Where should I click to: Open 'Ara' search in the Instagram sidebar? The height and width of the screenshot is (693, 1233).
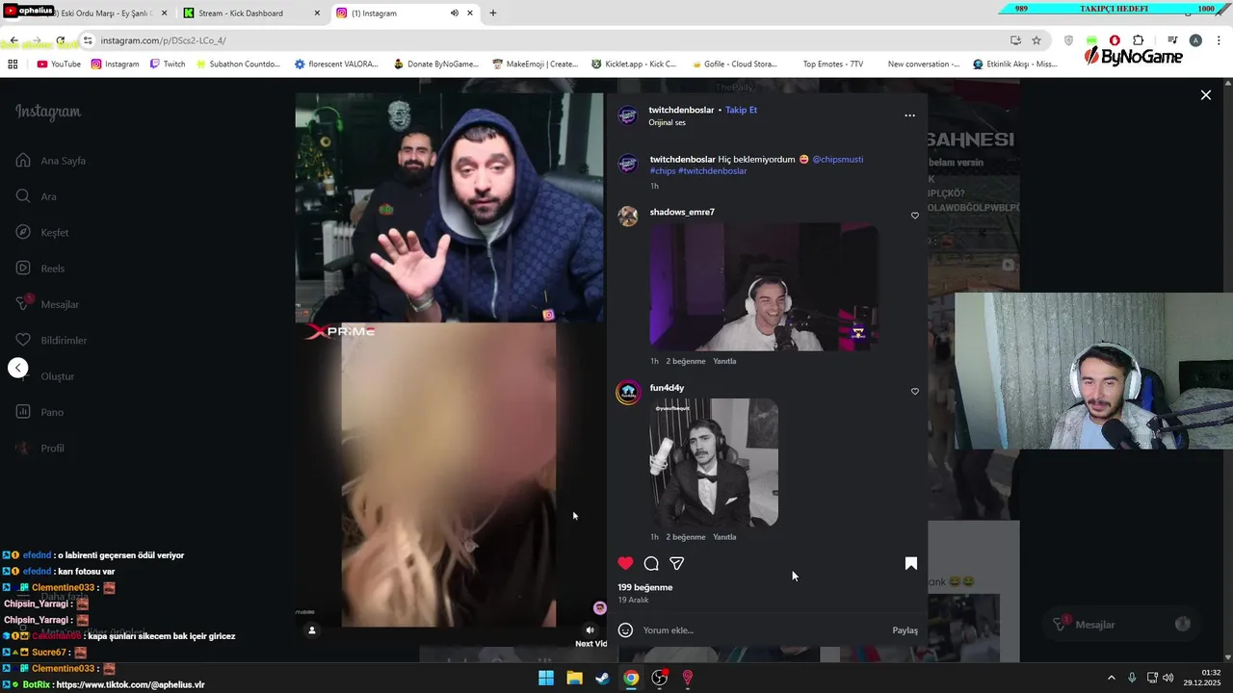click(37, 196)
